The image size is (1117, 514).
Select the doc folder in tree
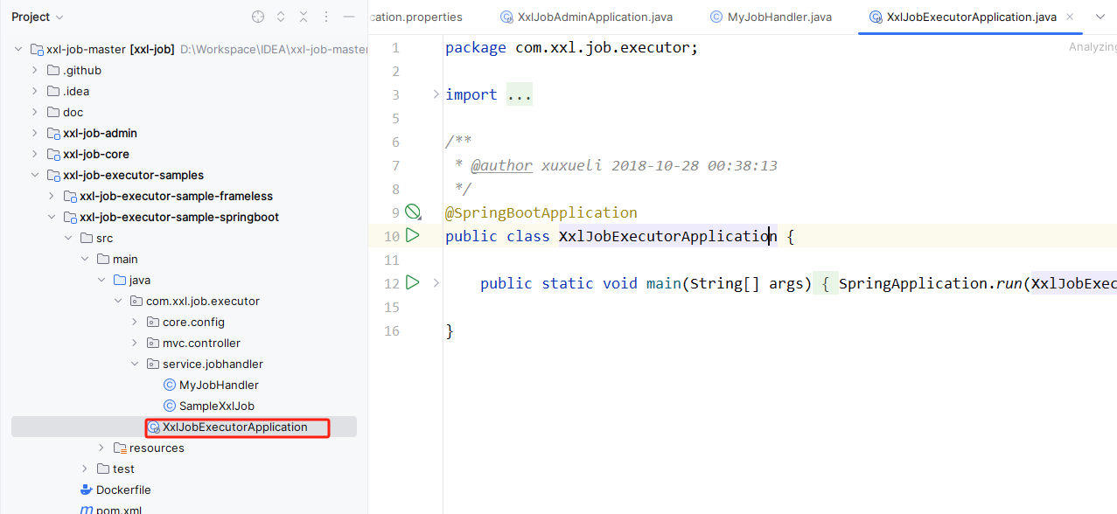click(73, 112)
